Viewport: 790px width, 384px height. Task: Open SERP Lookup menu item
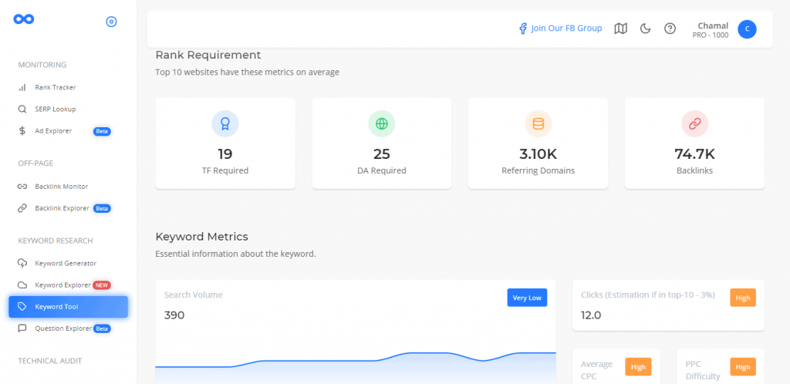(56, 109)
